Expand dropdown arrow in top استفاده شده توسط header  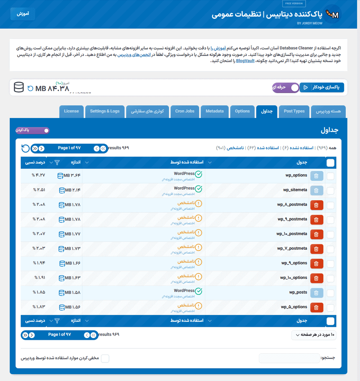point(210,163)
